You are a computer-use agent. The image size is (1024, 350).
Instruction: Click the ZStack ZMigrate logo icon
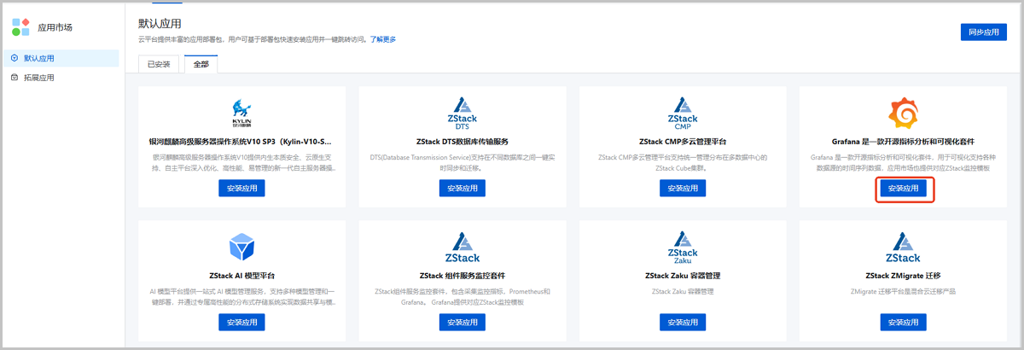(x=903, y=249)
